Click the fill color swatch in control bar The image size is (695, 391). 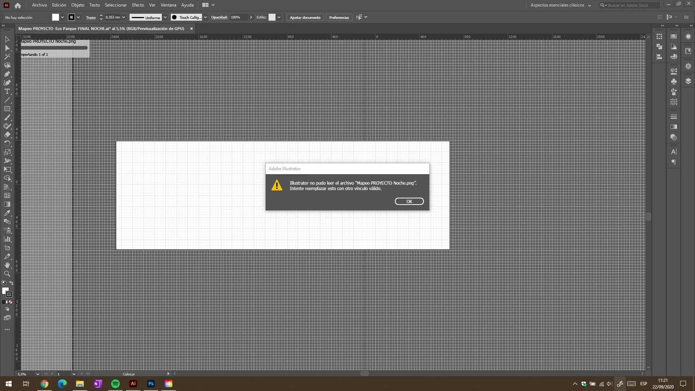click(x=55, y=17)
